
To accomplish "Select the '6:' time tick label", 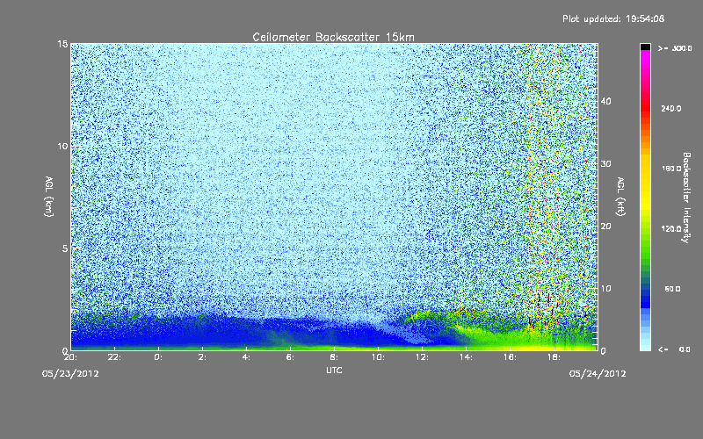I will (290, 357).
